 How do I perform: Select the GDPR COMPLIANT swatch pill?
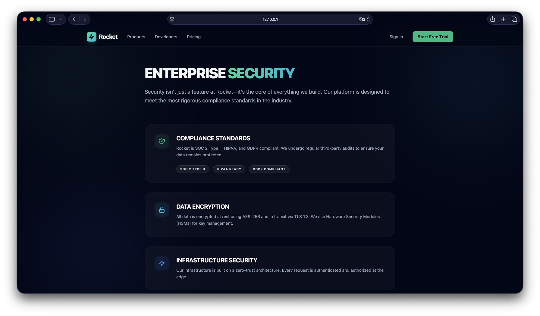269,169
